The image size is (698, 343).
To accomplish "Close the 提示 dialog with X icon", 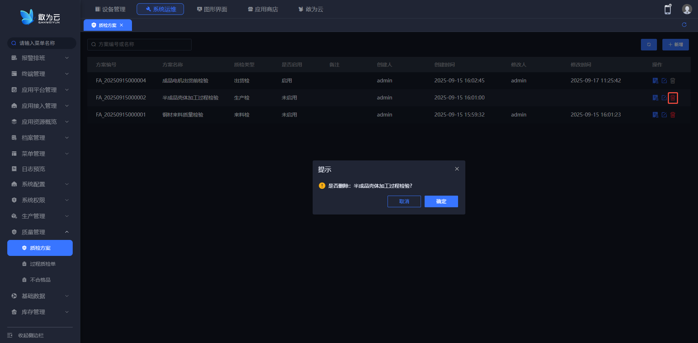I will pyautogui.click(x=457, y=169).
